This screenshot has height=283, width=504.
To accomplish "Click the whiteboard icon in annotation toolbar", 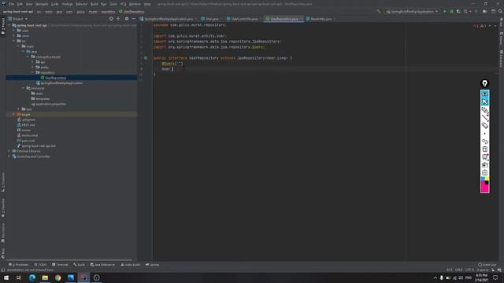I will point(485,157).
